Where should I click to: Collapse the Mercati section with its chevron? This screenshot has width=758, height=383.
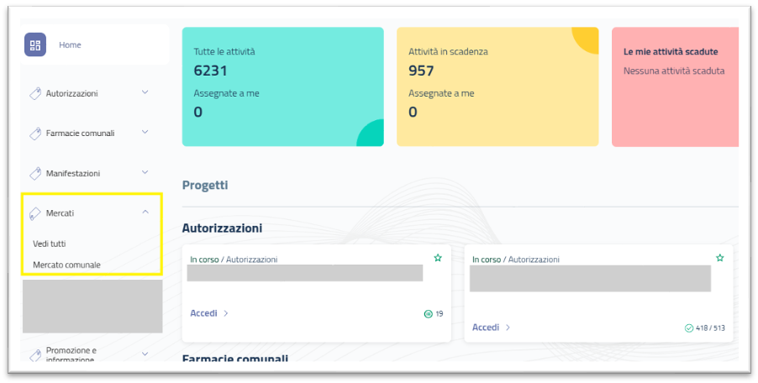pos(145,212)
